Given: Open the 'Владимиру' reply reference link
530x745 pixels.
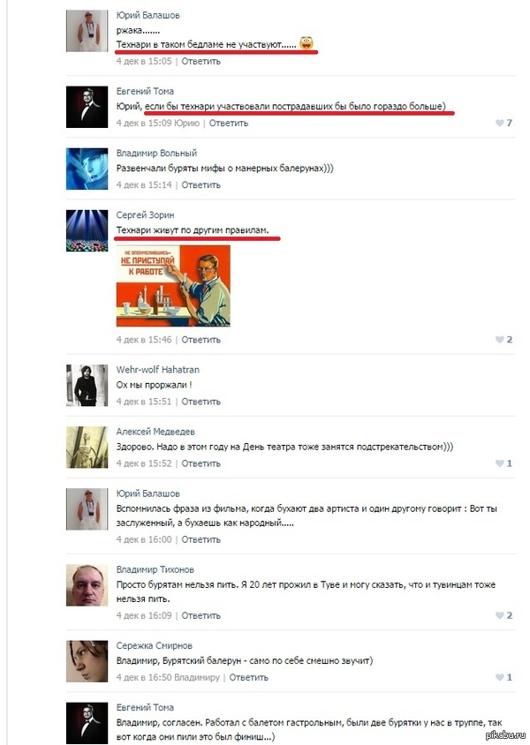Looking at the screenshot, I should tap(197, 678).
